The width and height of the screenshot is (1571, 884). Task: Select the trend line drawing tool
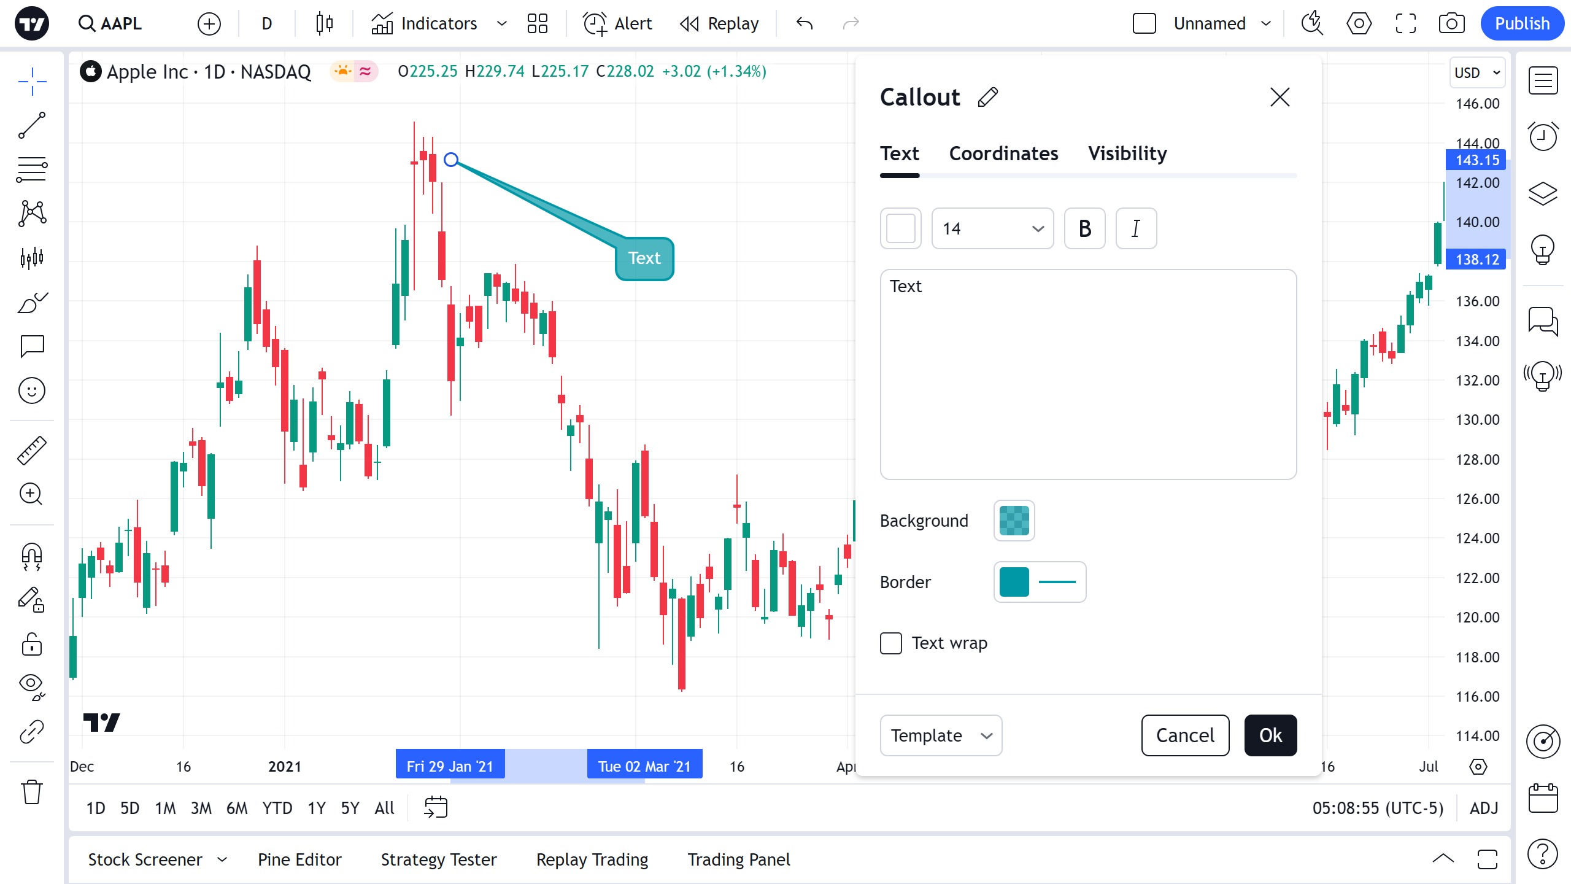click(x=32, y=125)
